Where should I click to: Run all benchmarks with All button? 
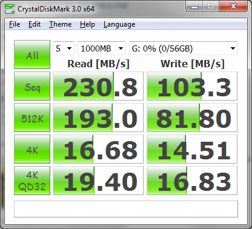[32, 55]
